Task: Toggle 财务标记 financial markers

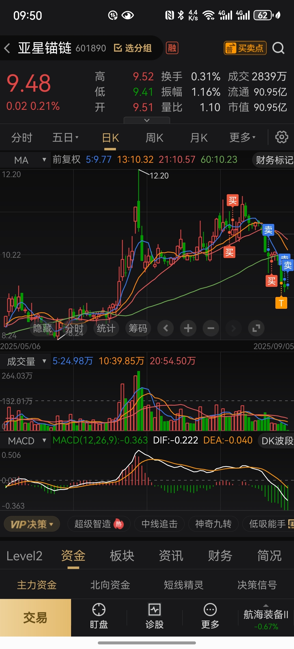Action: click(x=273, y=160)
